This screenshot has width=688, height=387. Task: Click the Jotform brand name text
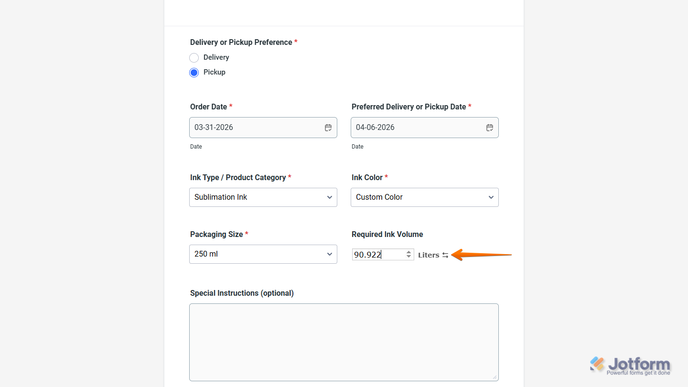(x=638, y=363)
